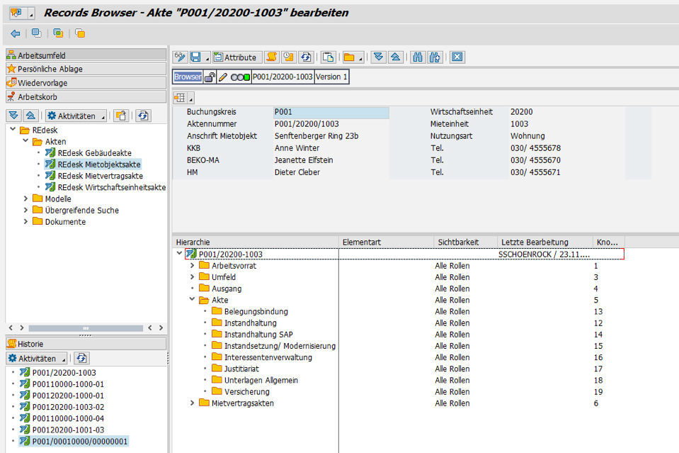Click the green traffic light status indicator
The width and height of the screenshot is (679, 453).
[x=246, y=77]
